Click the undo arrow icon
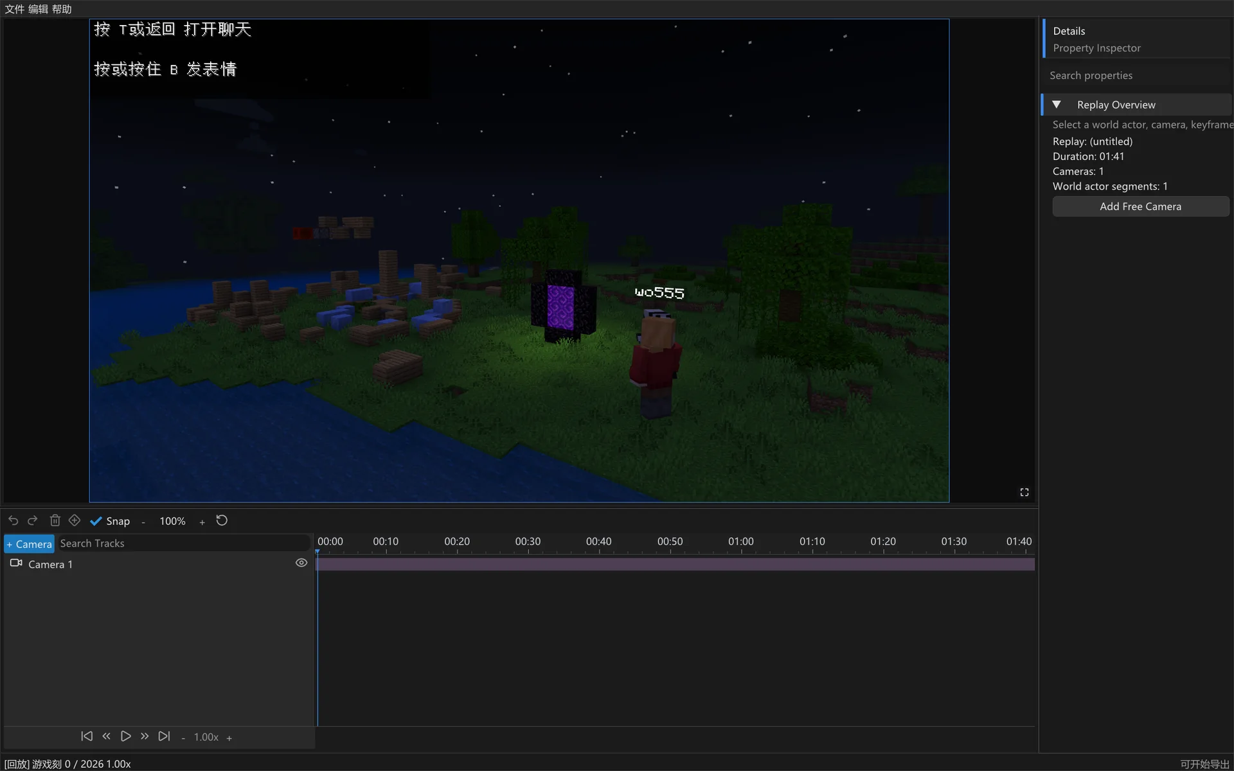 click(x=13, y=520)
